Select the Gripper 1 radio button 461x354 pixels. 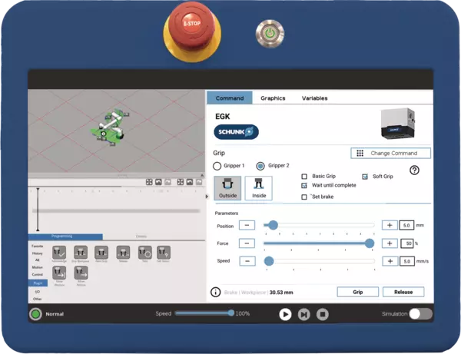click(217, 166)
